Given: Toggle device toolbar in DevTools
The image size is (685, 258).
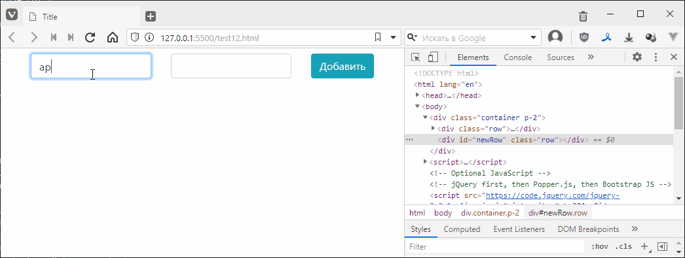Looking at the screenshot, I should coord(433,57).
